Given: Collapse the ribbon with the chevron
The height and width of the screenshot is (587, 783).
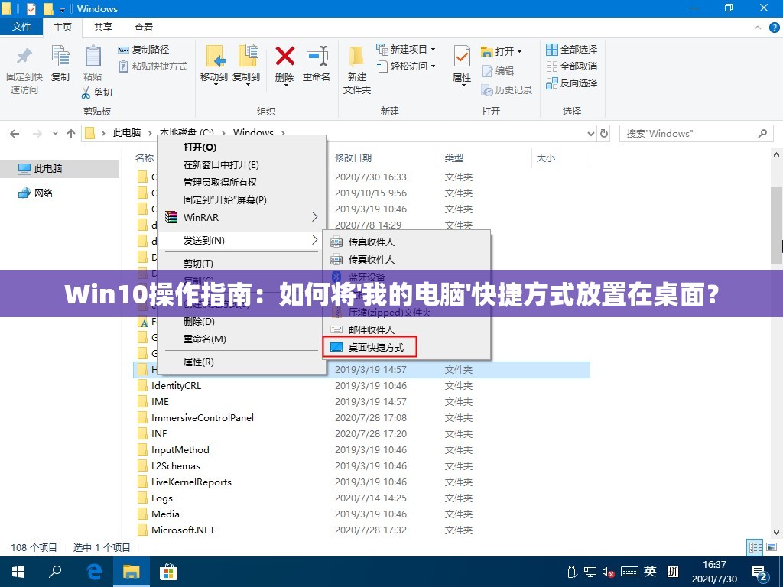Looking at the screenshot, I should [x=758, y=28].
